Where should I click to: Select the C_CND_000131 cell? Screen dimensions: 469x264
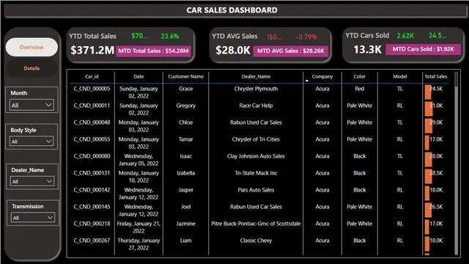92,173
